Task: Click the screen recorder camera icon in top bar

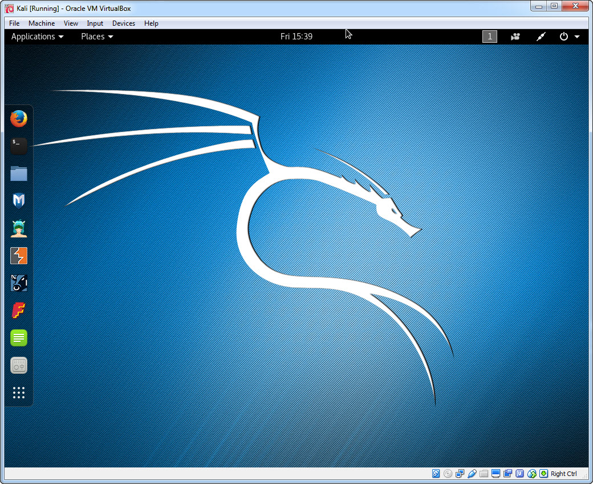Action: [515, 37]
